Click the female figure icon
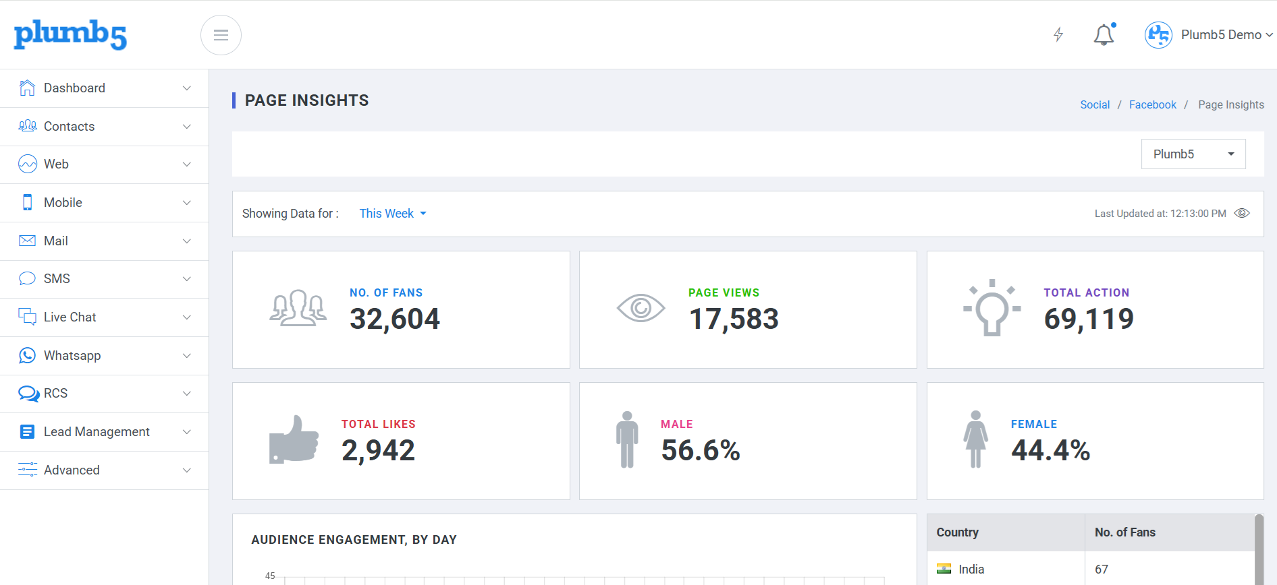 pyautogui.click(x=975, y=439)
